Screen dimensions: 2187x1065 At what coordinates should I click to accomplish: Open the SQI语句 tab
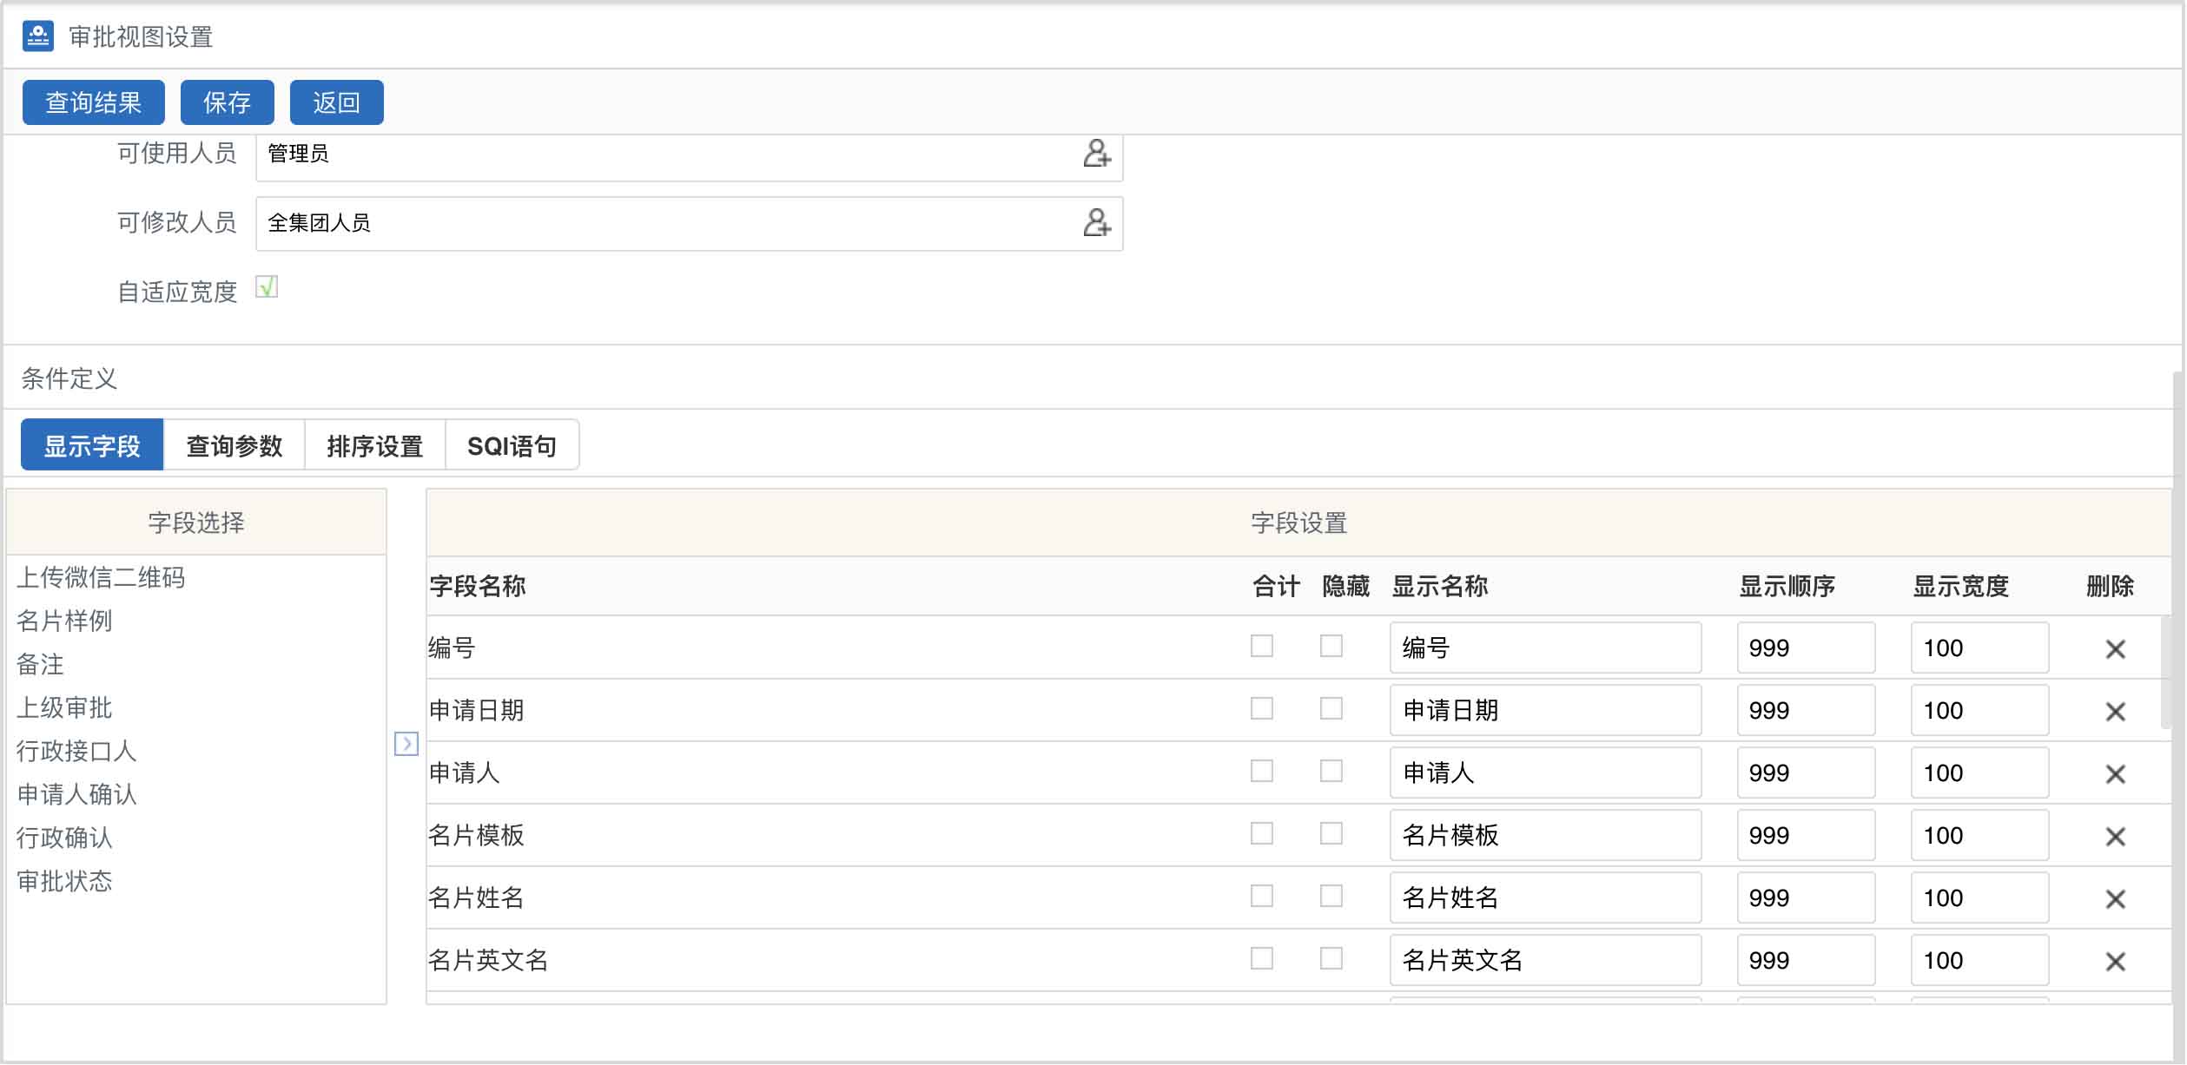coord(512,444)
